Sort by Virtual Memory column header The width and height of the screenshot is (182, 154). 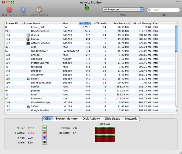pyautogui.click(x=141, y=23)
